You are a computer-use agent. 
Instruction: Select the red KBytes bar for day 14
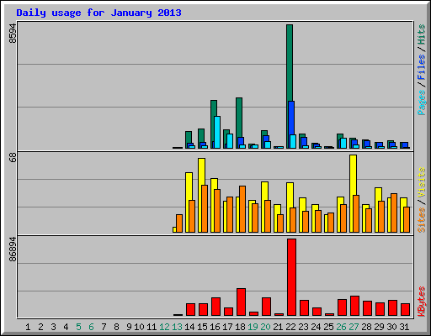[x=190, y=310]
